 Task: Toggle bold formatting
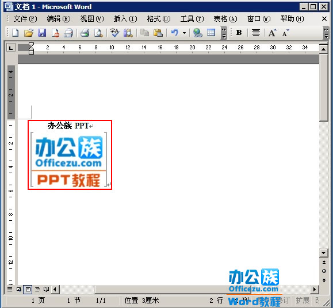(x=239, y=33)
